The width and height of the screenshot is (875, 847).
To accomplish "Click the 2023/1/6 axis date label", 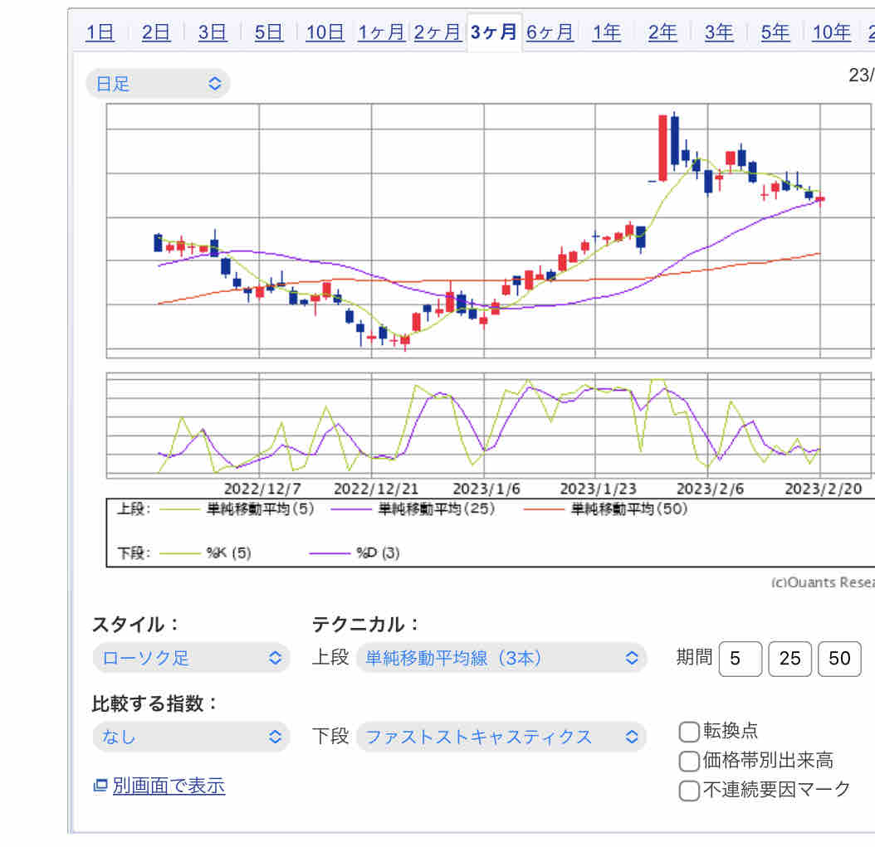I will (486, 489).
